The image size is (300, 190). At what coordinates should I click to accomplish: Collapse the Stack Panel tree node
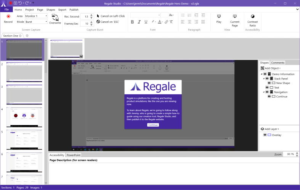[264, 79]
